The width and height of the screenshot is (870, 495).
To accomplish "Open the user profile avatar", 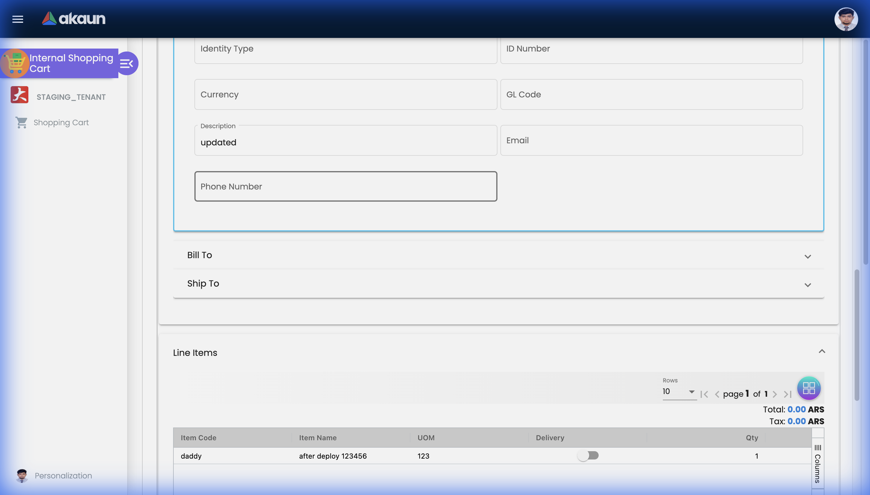I will (845, 19).
